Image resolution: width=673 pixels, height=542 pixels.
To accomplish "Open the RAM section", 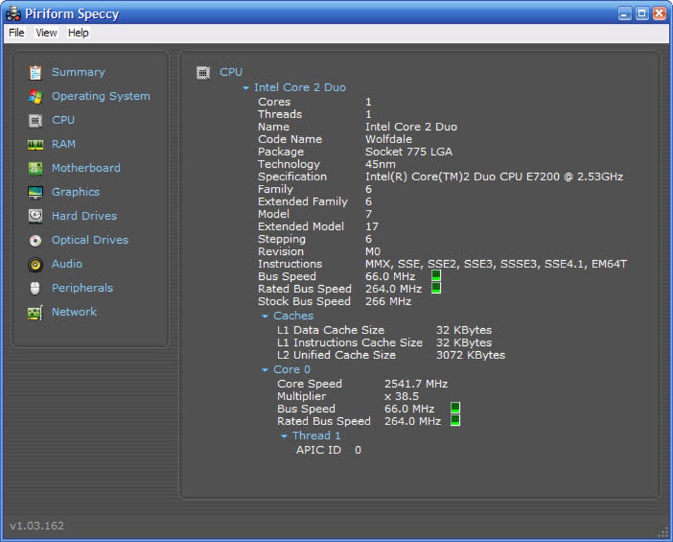I will [63, 145].
